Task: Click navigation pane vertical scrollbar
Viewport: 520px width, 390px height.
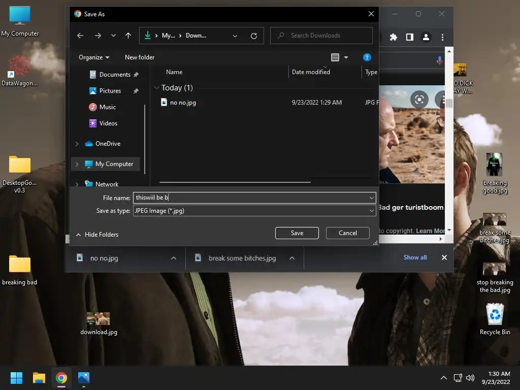Action: 145,139
